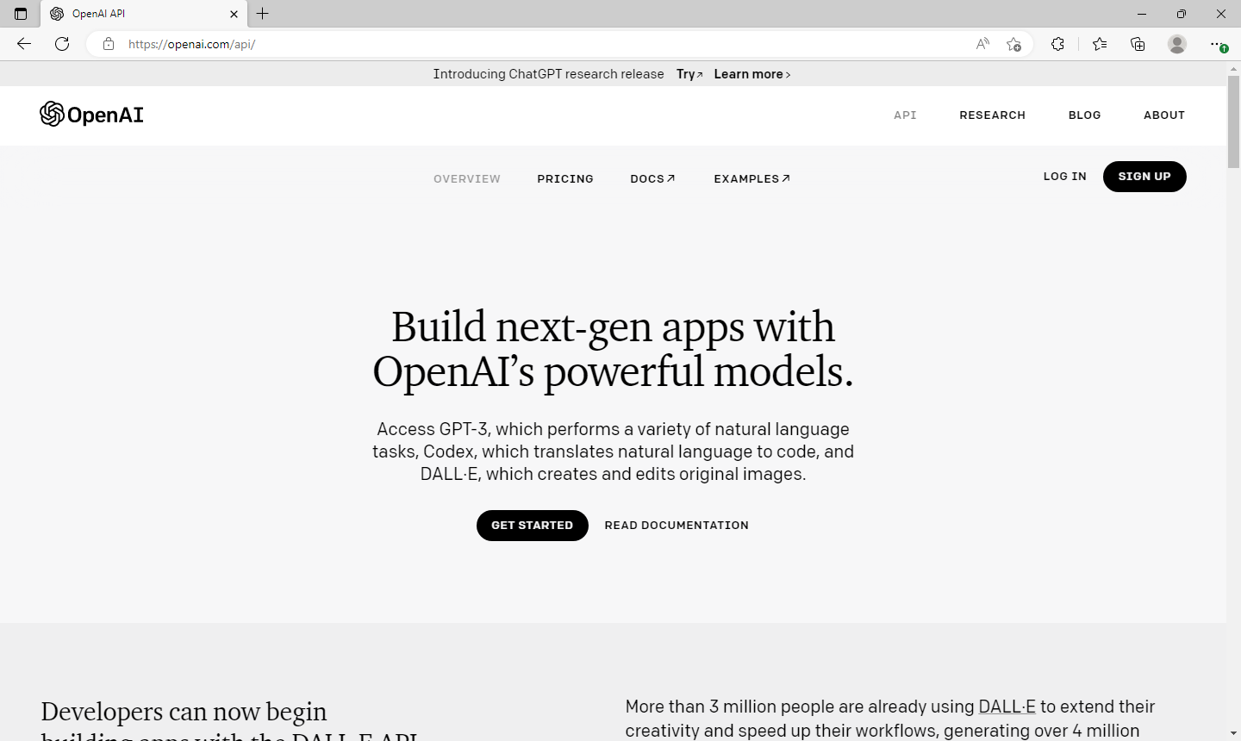
Task: Open the Favorites list icon
Action: click(x=1100, y=44)
